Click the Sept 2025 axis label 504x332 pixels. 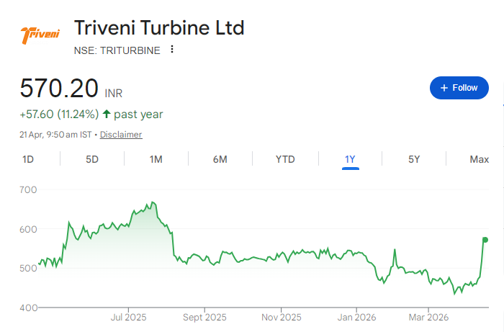point(204,317)
